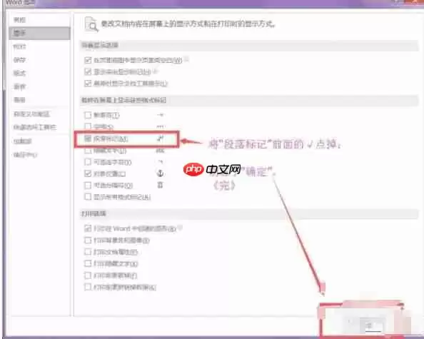Enable 打印前更新域 checkbox

coord(88,275)
